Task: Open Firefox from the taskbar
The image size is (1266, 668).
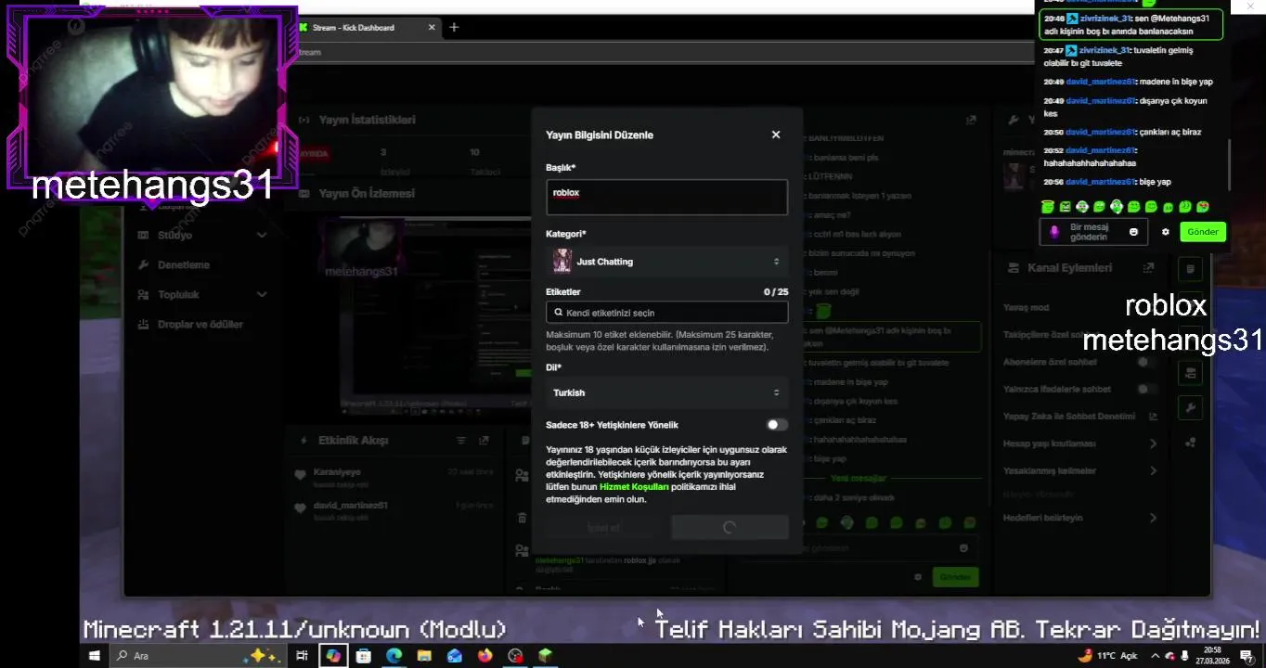Action: [485, 656]
